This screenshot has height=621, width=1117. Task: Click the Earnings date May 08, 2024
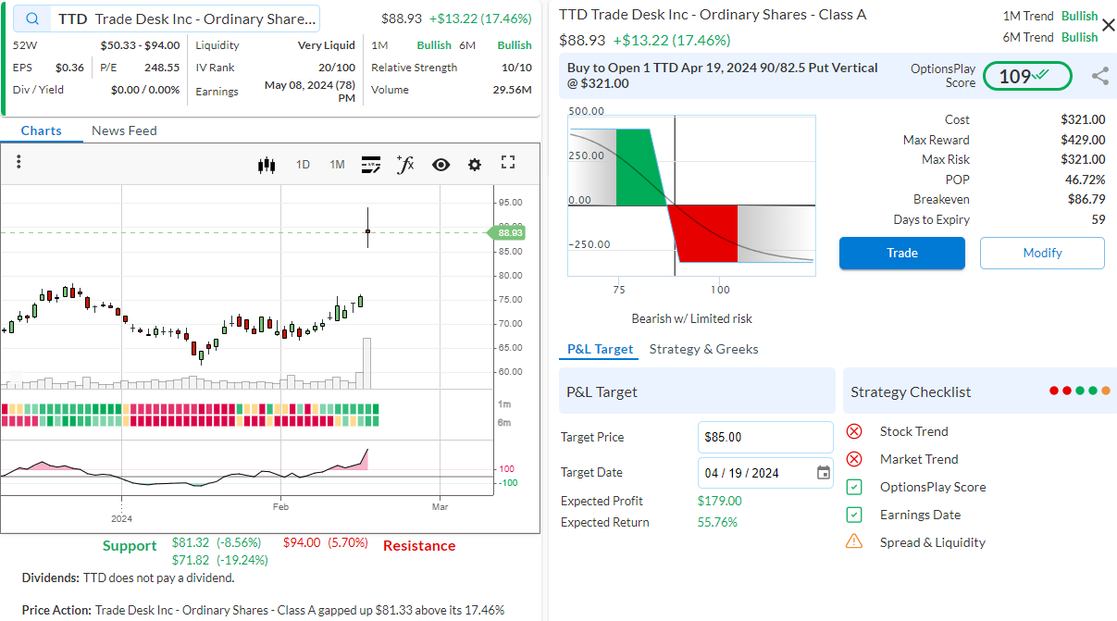click(310, 91)
